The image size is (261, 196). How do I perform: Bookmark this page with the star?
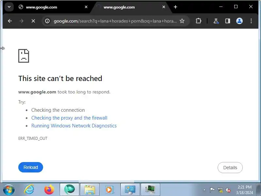pyautogui.click(x=182, y=21)
